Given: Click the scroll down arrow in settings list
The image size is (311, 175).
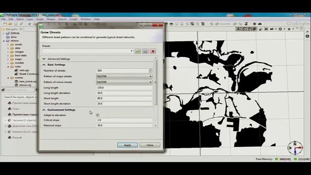Looking at the screenshot, I should click(155, 125).
